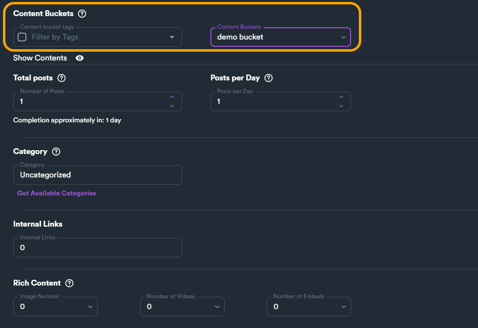Click the Get Available Categories link
This screenshot has width=478, height=328.
pyautogui.click(x=57, y=193)
